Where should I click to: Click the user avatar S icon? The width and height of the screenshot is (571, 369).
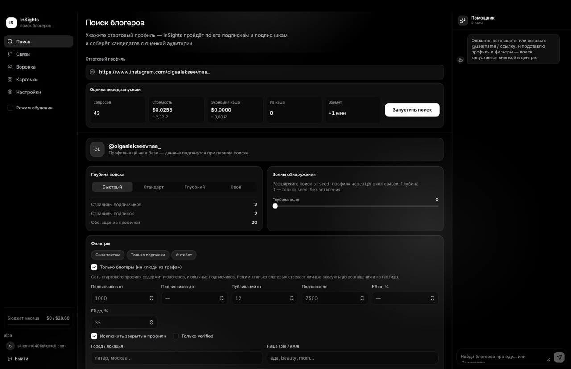point(10,346)
